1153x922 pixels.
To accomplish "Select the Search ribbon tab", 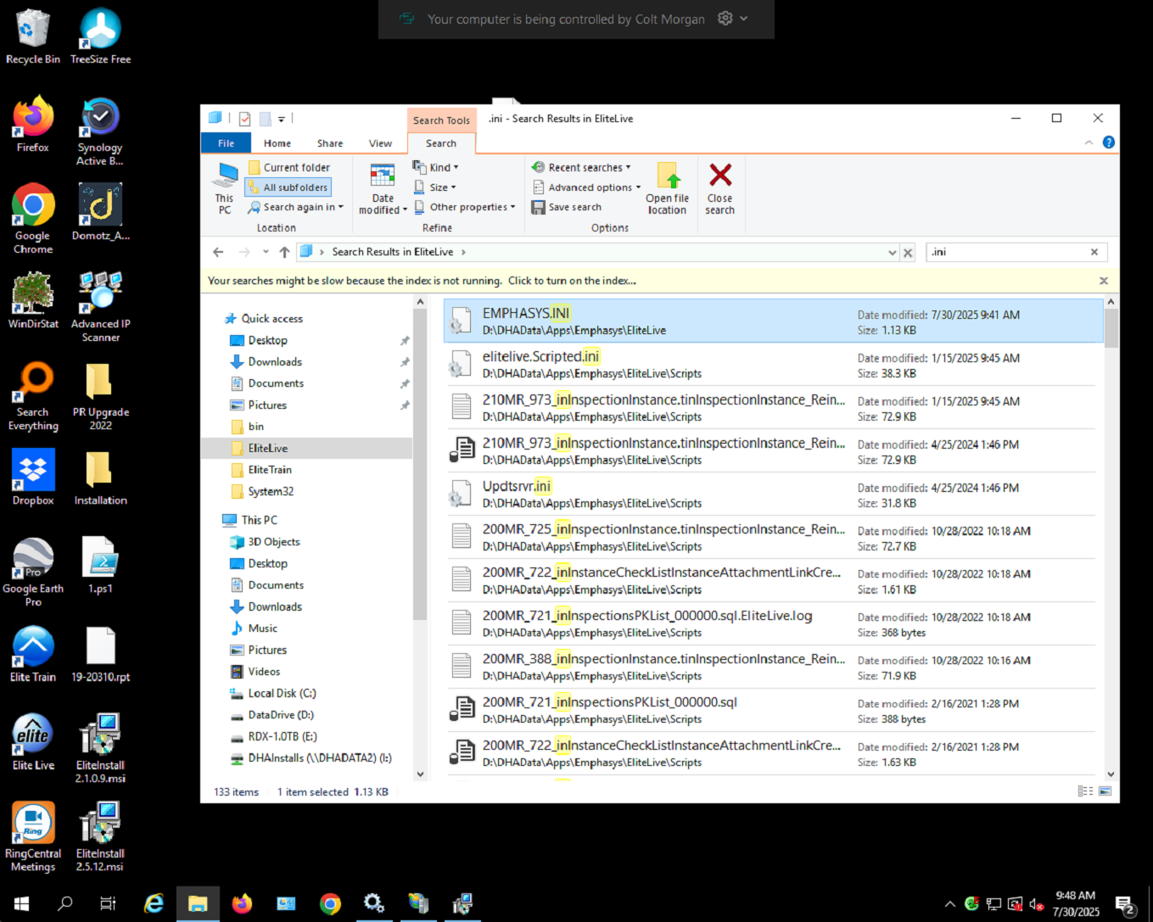I will [441, 143].
